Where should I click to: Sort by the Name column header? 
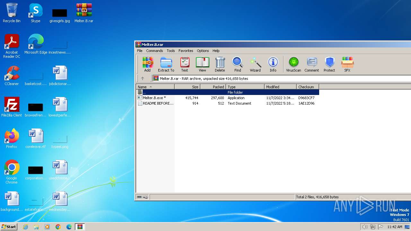155,87
